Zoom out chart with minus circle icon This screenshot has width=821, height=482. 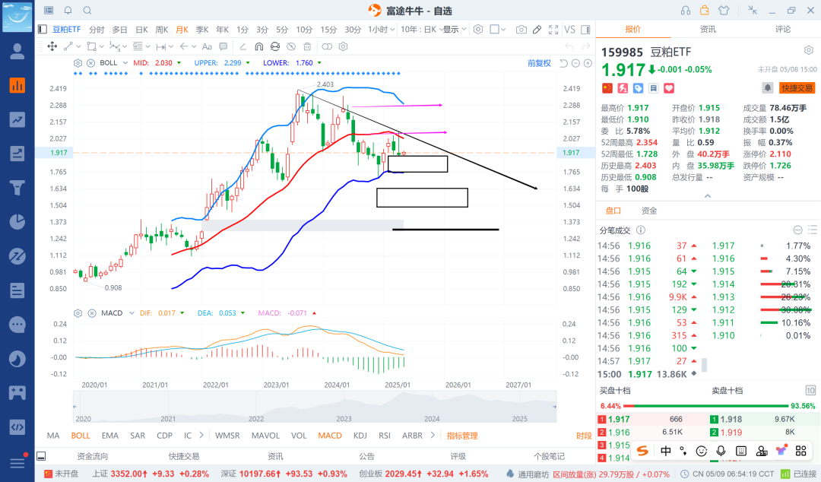(x=575, y=63)
